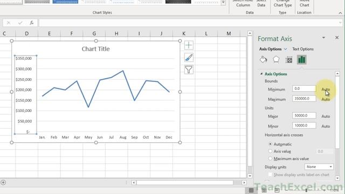
Task: Collapse the ribbon with the caret icon
Action: pos(340,13)
